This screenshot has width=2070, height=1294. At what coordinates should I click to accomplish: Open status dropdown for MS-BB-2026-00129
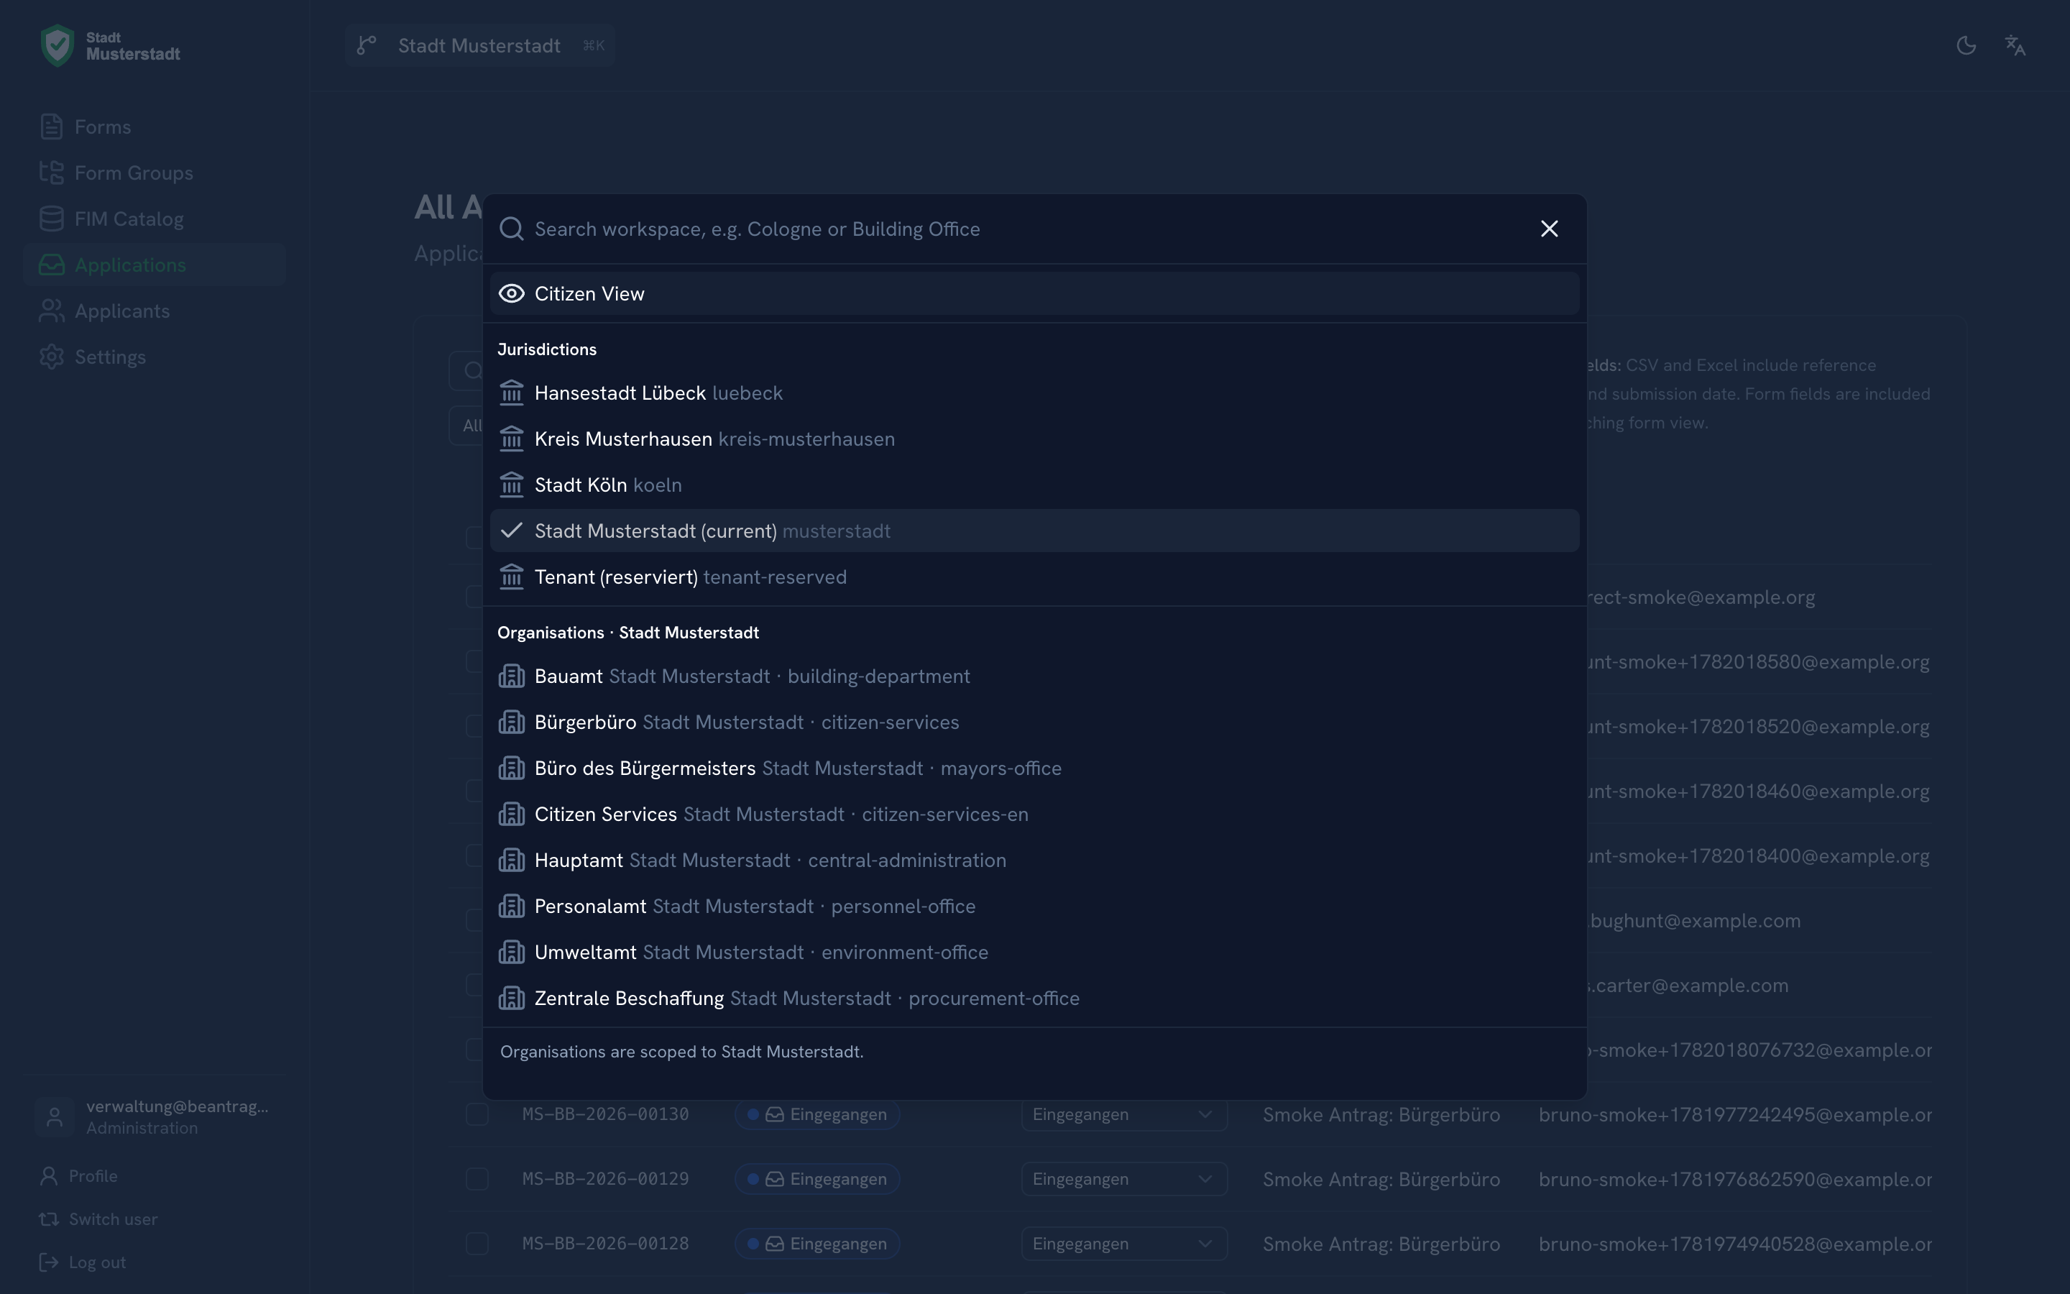pyautogui.click(x=1124, y=1178)
